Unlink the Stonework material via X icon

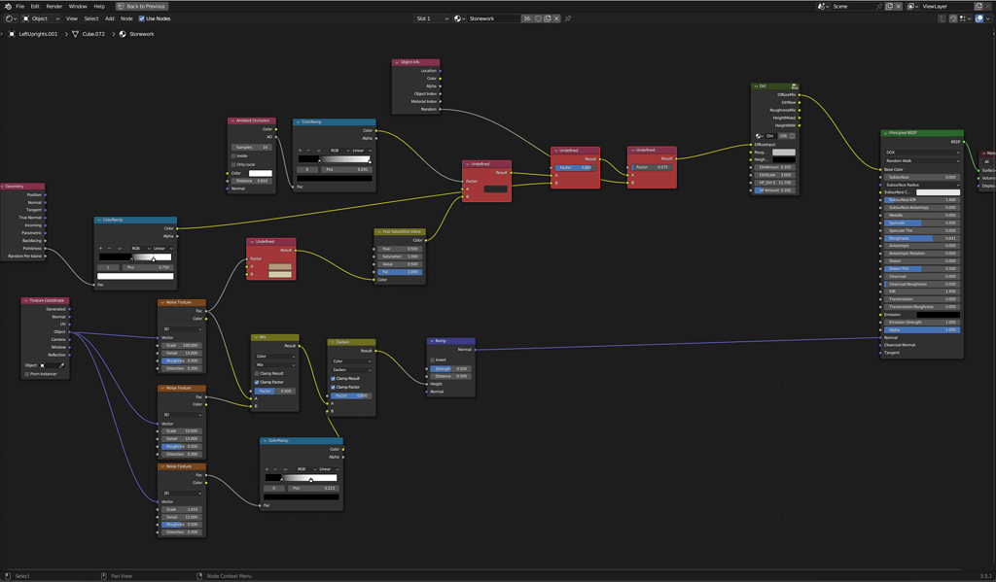coord(556,17)
